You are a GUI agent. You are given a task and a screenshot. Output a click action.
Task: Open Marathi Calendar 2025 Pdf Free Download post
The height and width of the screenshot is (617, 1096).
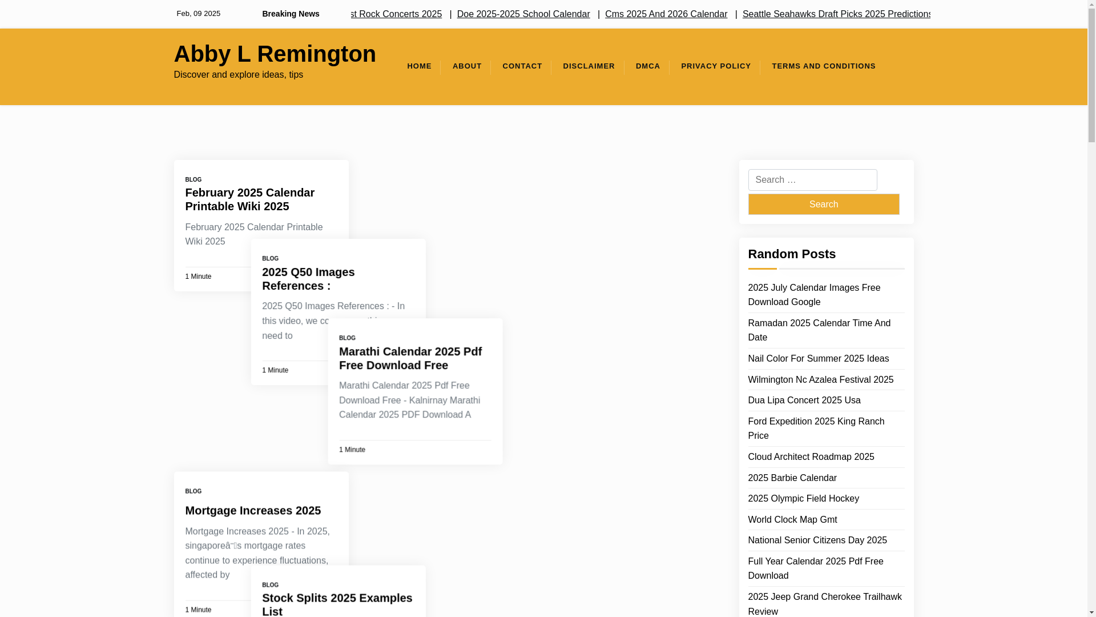coord(410,358)
